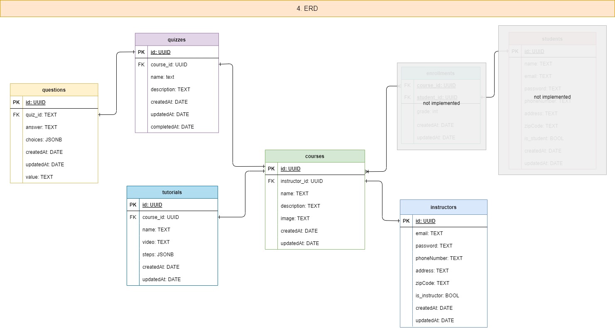615x328 pixels.
Task: Select the tutorials table header
Action: click(x=172, y=192)
